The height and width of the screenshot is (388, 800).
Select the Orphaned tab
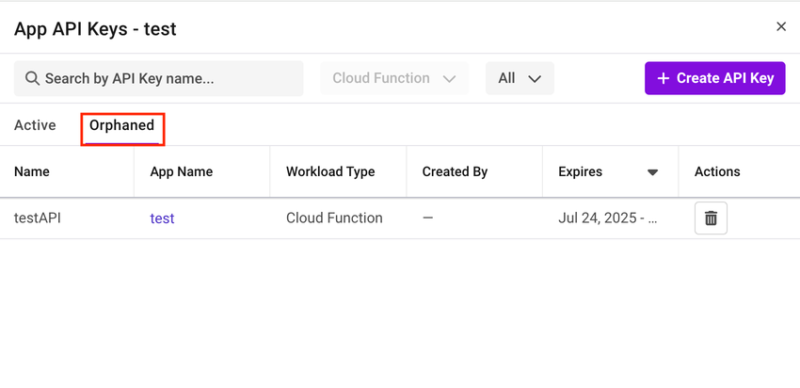[122, 125]
